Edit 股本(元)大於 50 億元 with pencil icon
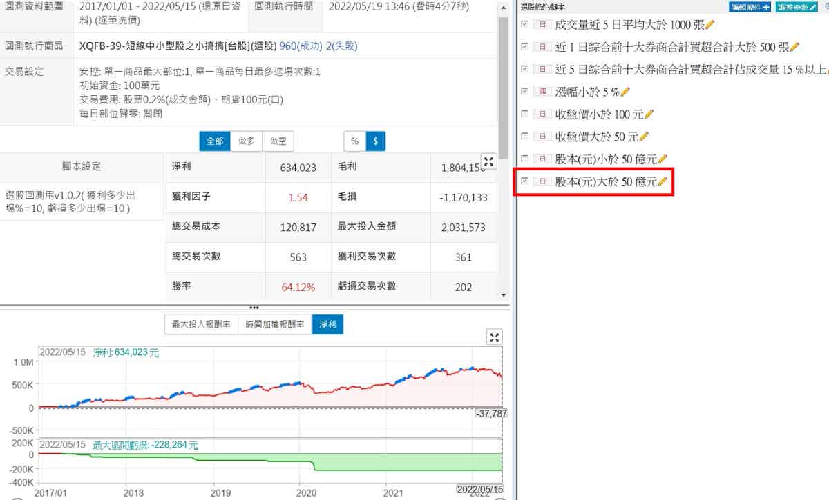This screenshot has height=500, width=829. (x=663, y=181)
